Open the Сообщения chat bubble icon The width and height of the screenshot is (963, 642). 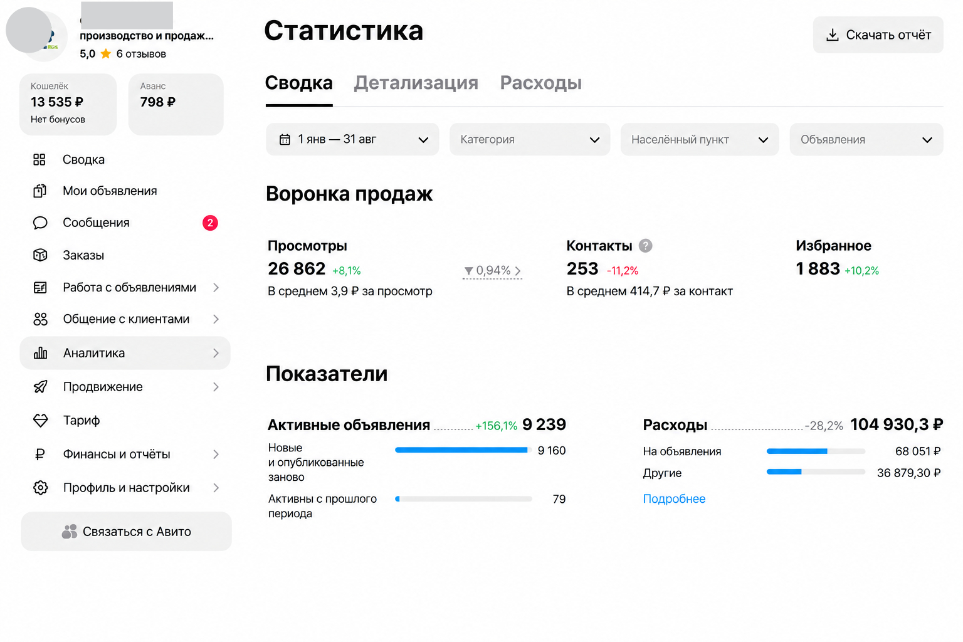click(x=40, y=223)
